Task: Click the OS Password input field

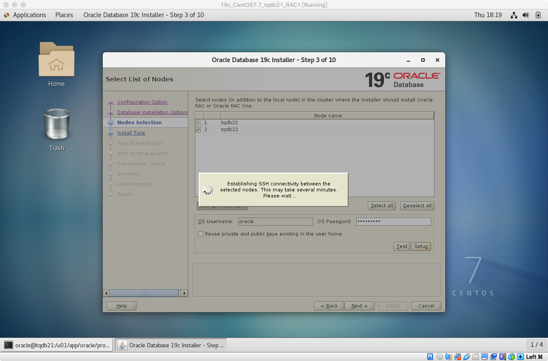Action: 393,221
